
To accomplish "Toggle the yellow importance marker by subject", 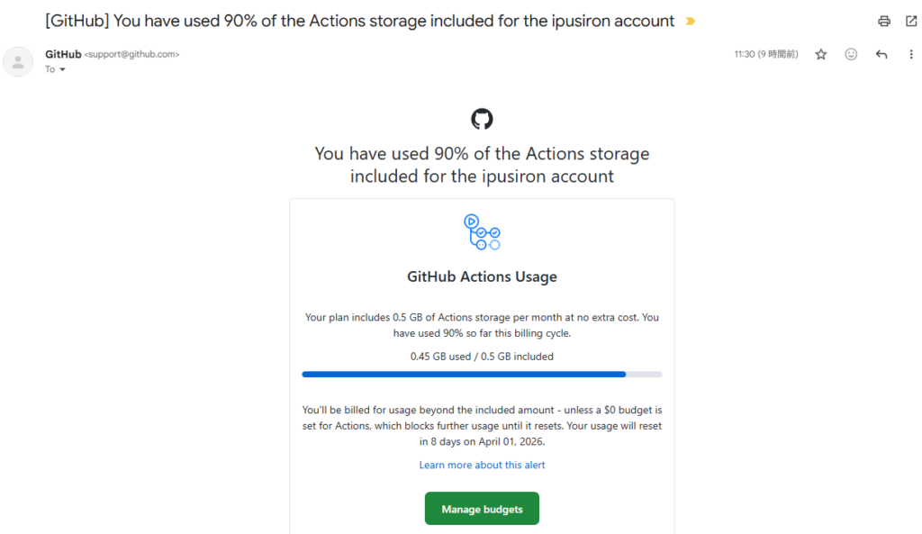I will pos(691,22).
